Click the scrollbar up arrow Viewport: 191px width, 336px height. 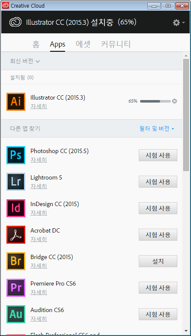click(186, 56)
